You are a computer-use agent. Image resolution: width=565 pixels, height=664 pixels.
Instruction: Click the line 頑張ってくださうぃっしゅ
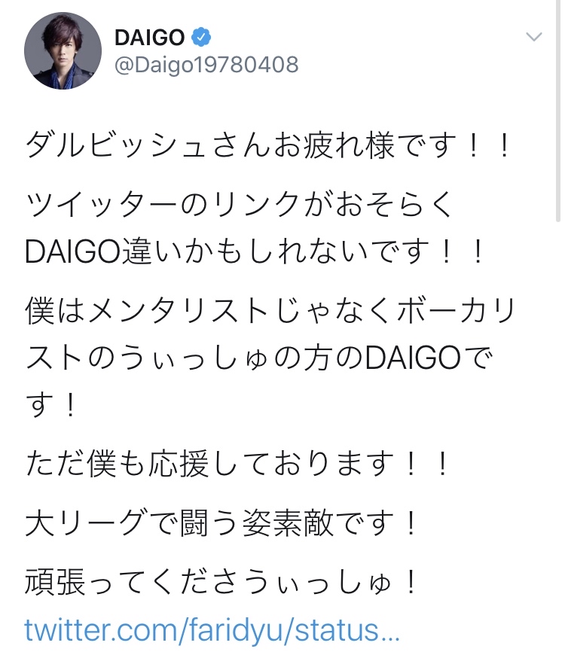221,582
